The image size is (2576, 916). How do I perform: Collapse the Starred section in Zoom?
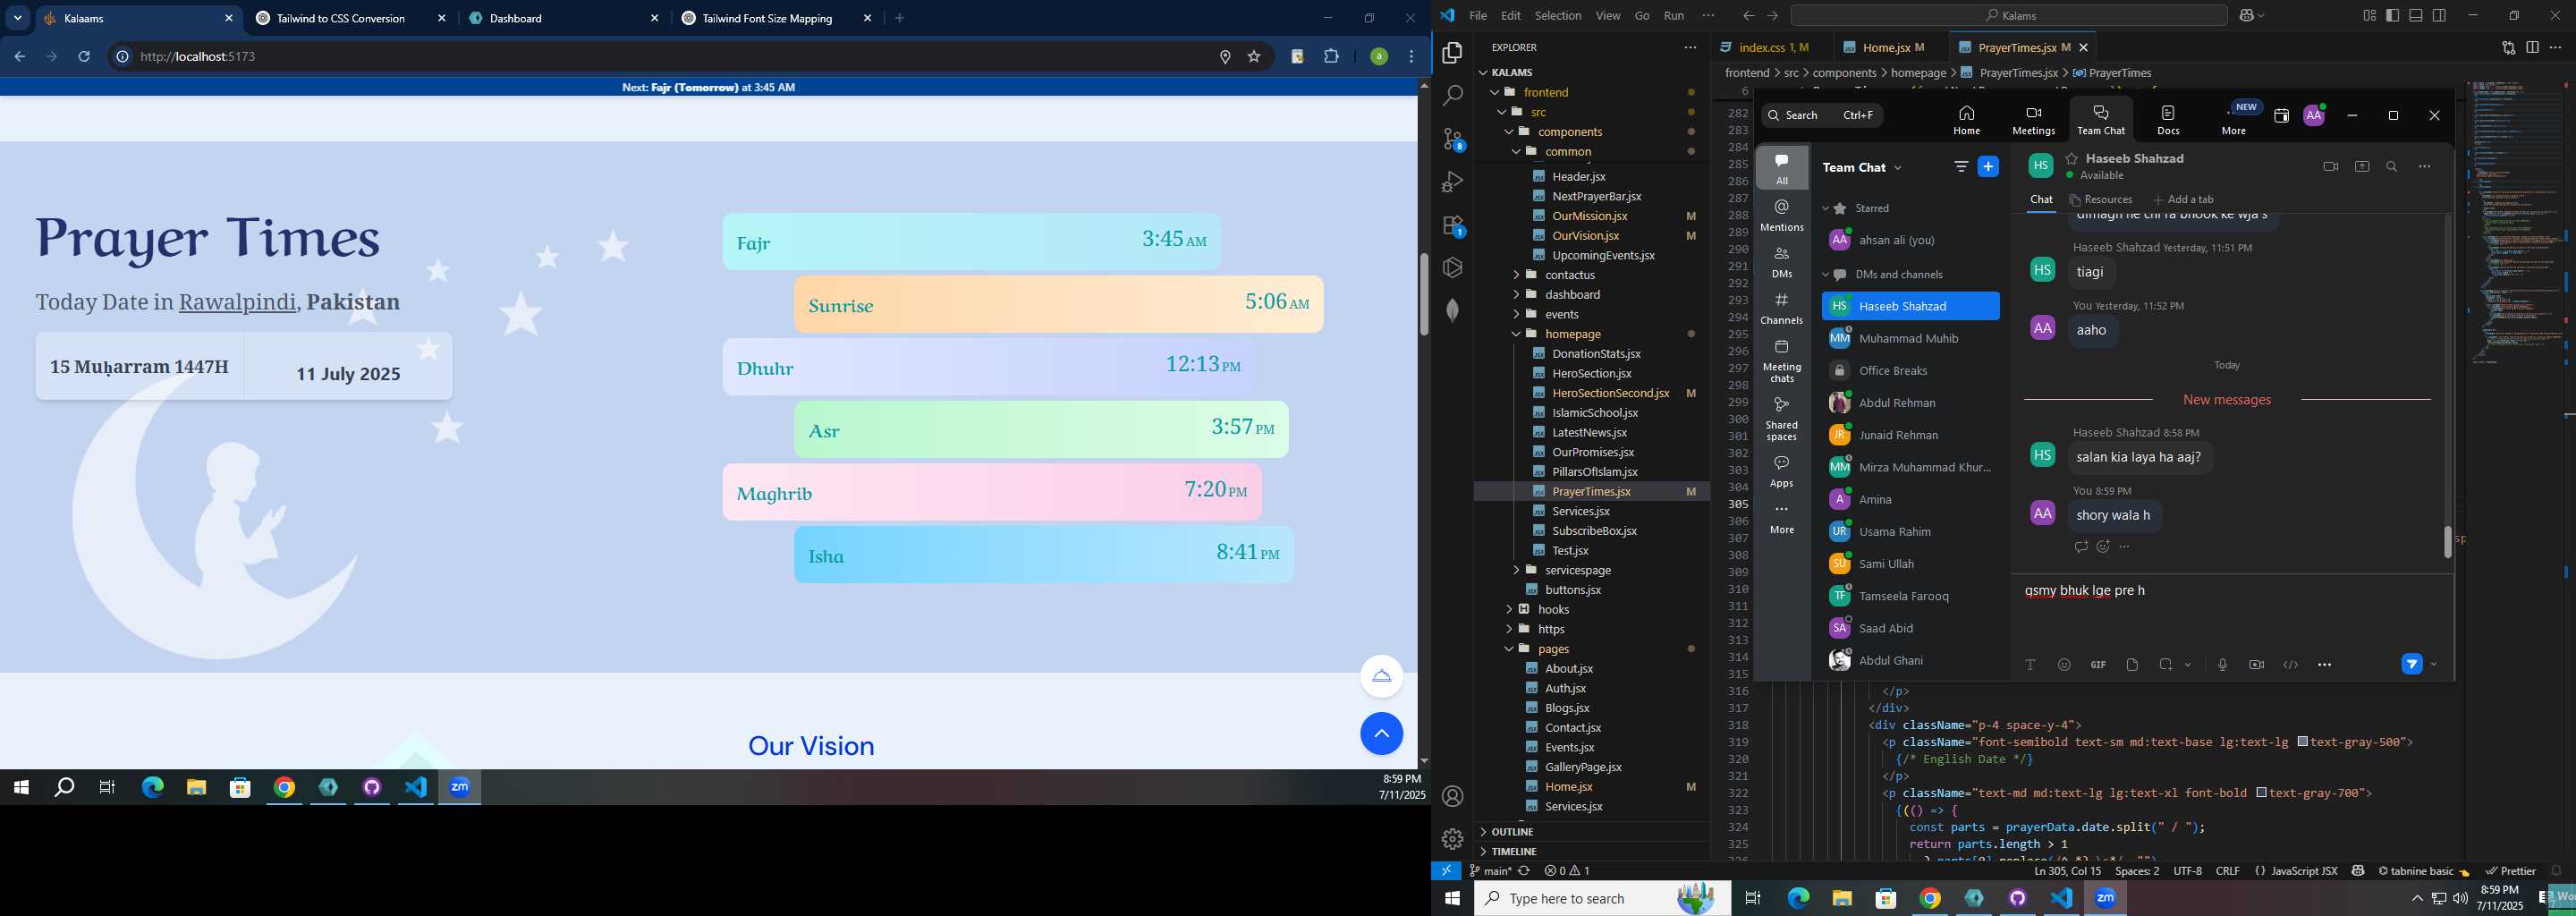point(1825,209)
